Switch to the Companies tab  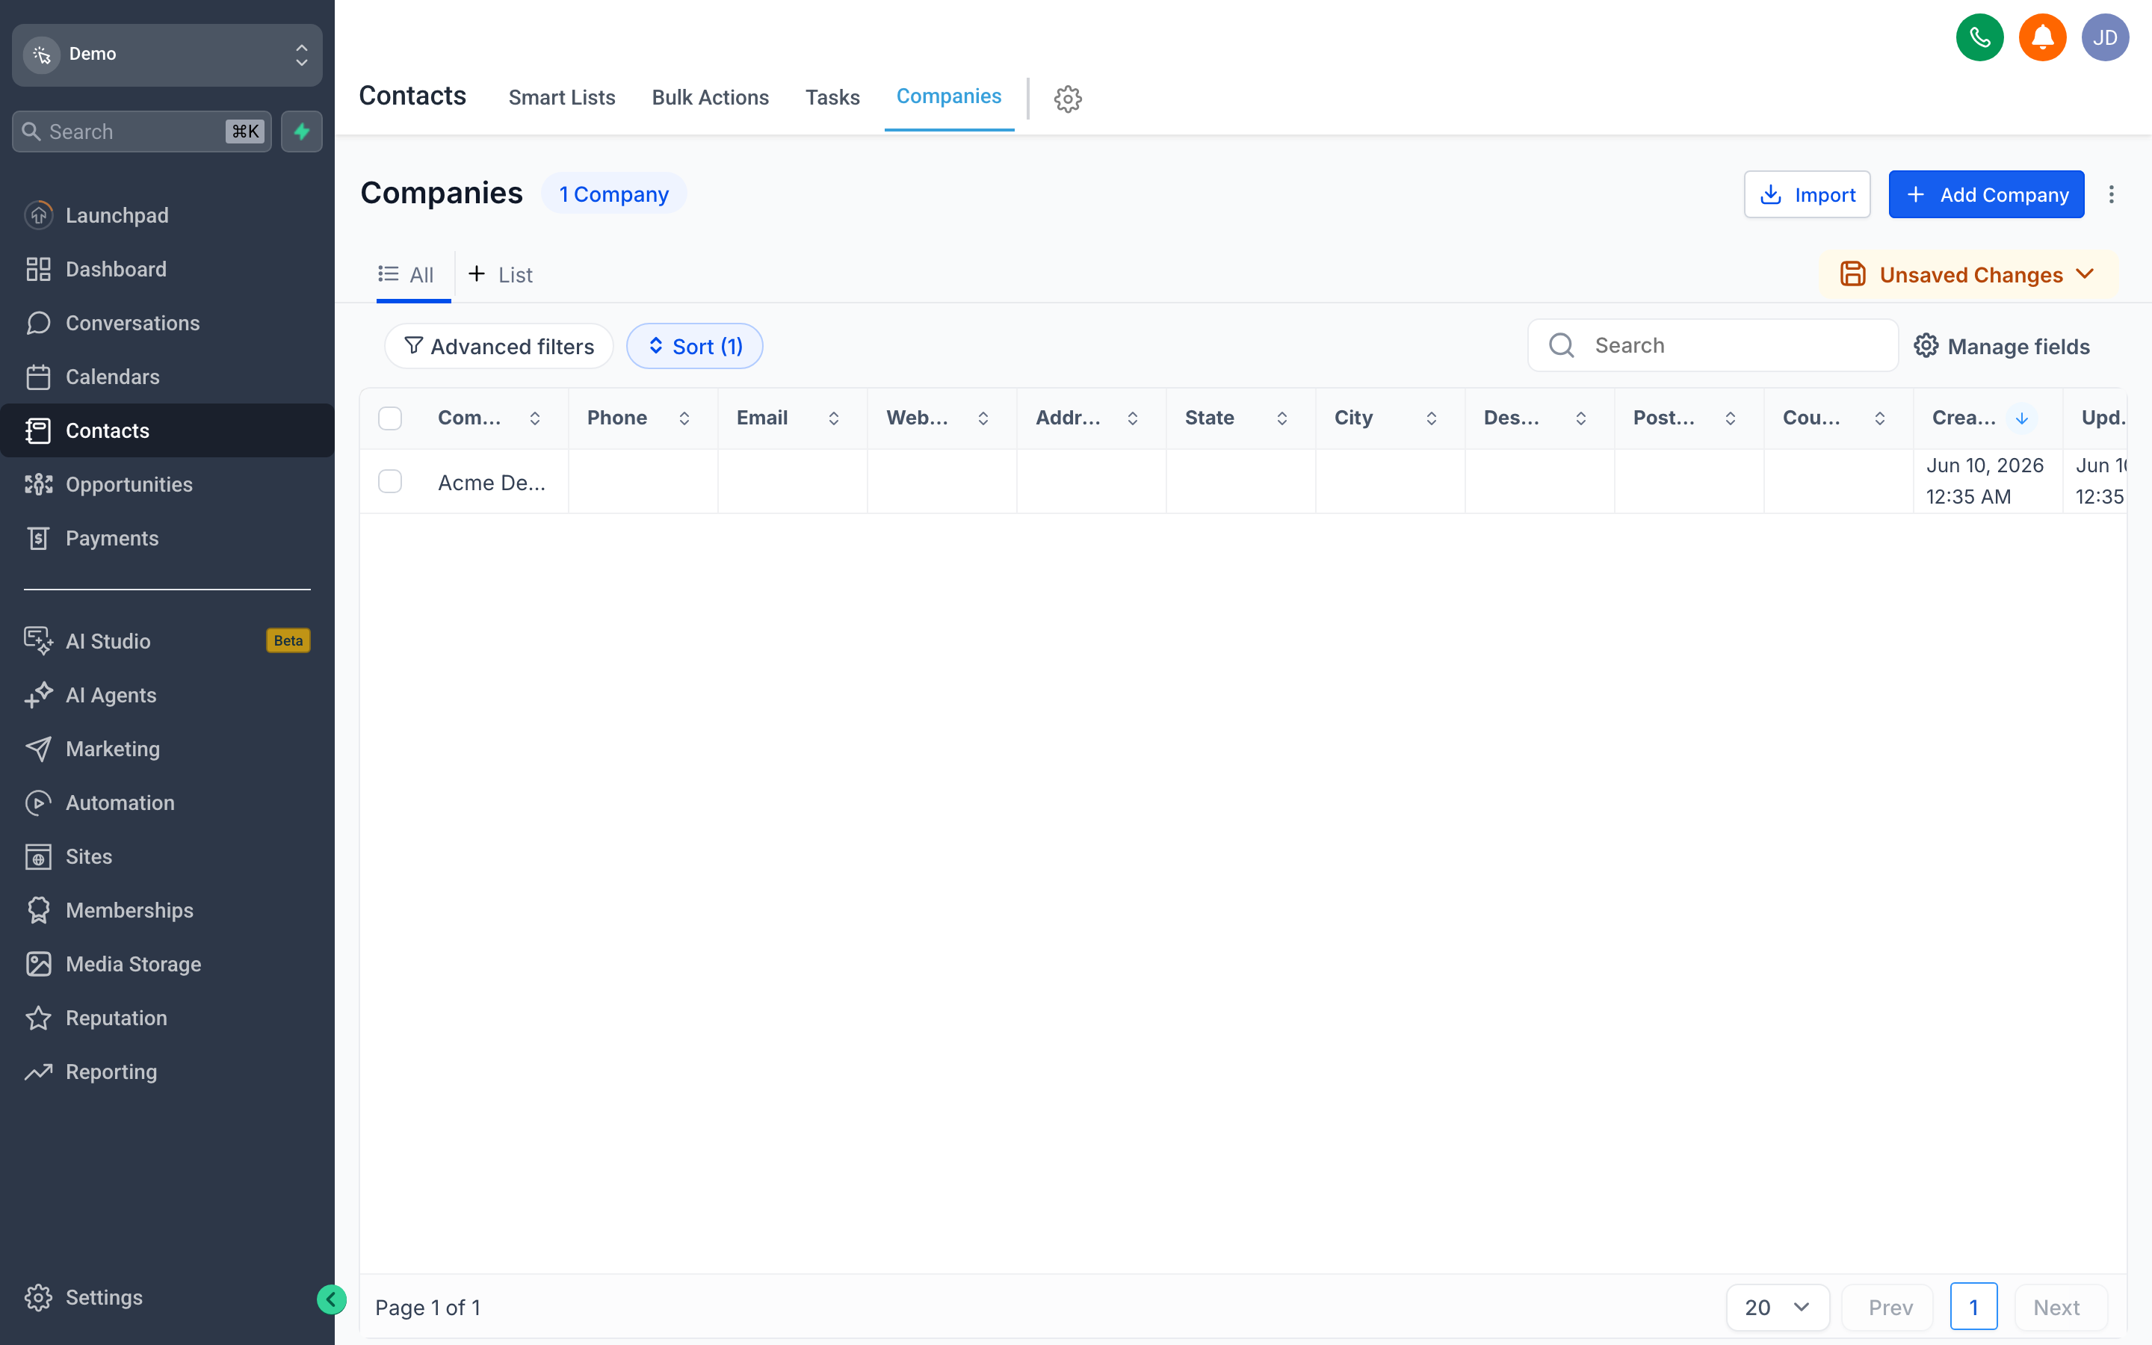point(949,96)
